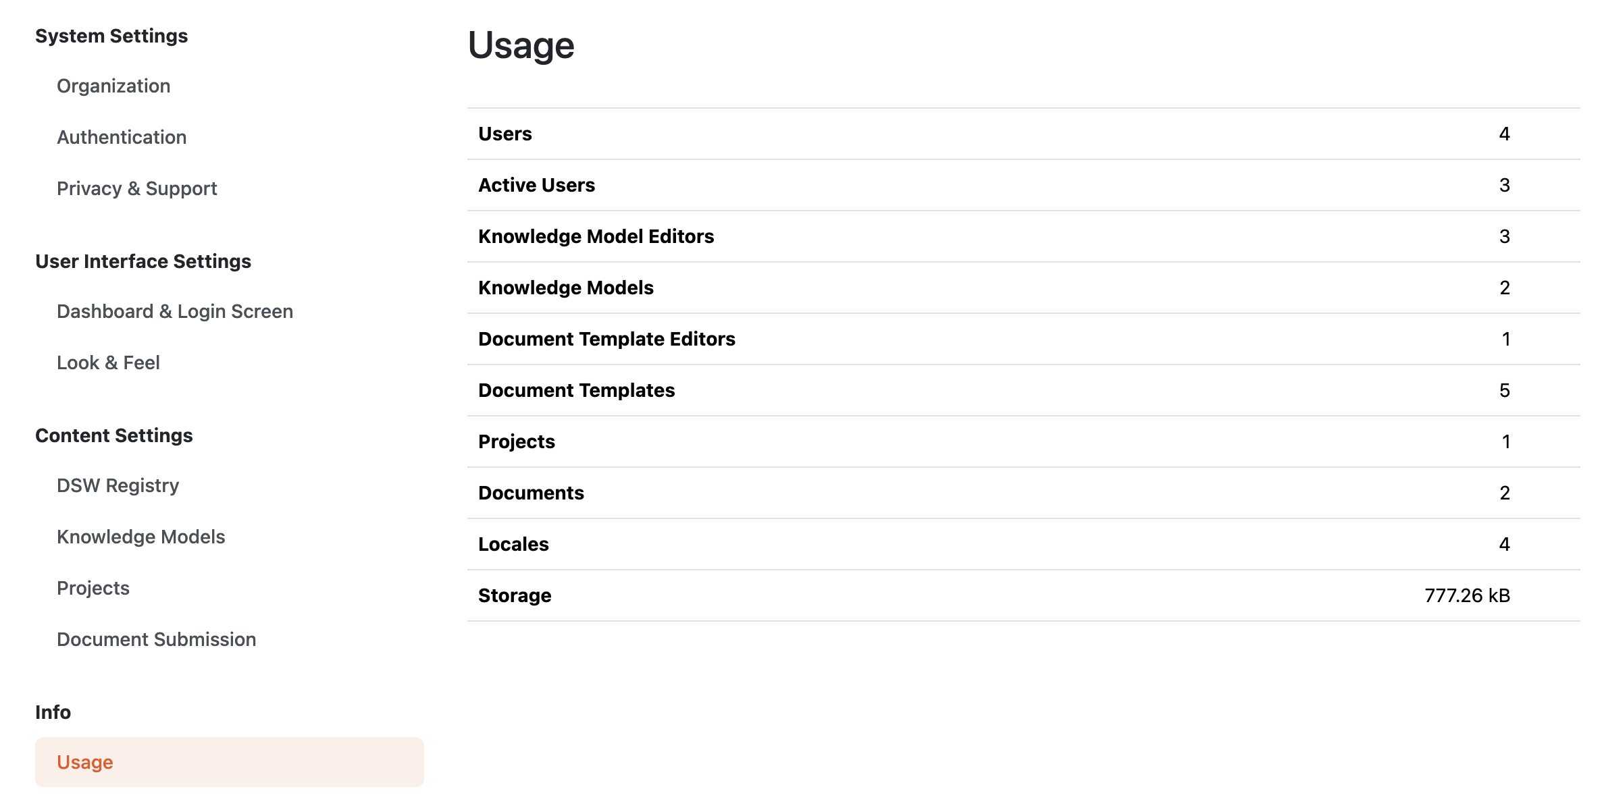
Task: Open Organization settings
Action: click(113, 86)
